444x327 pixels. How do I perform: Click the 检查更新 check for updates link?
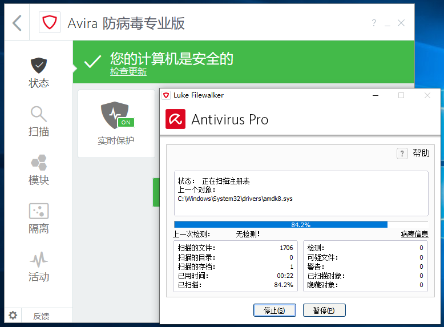(128, 72)
